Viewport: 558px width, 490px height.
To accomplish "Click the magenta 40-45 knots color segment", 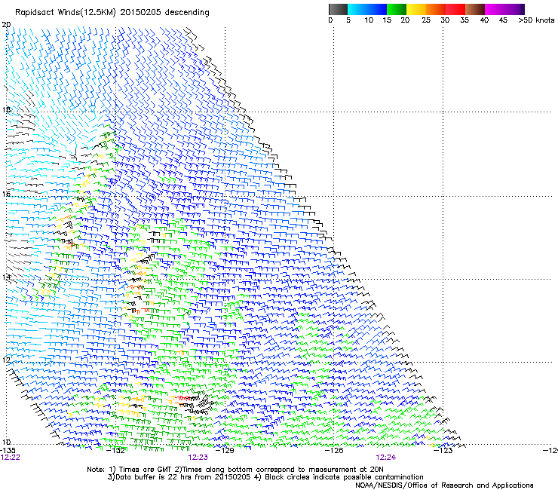I will point(495,9).
